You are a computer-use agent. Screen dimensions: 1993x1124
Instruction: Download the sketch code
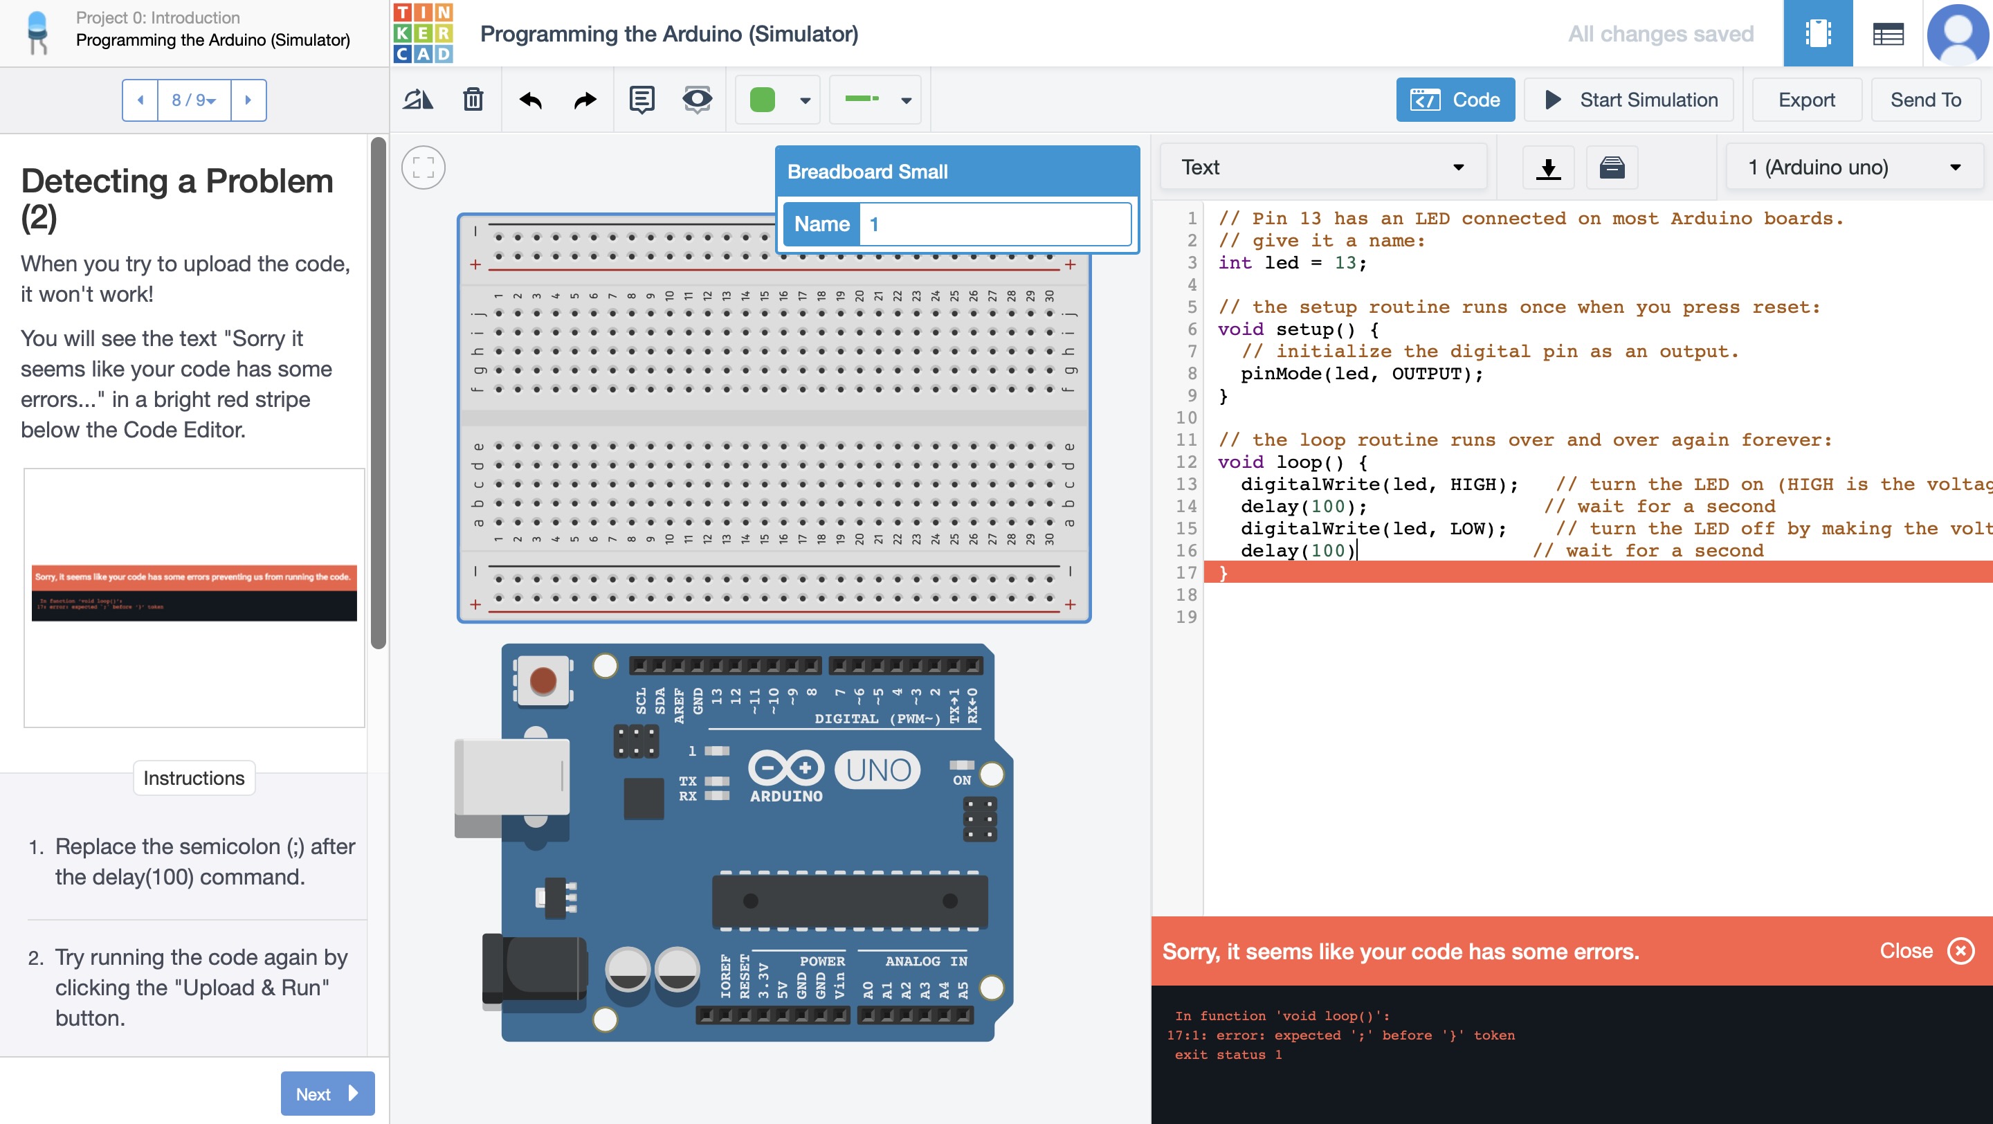pyautogui.click(x=1548, y=167)
